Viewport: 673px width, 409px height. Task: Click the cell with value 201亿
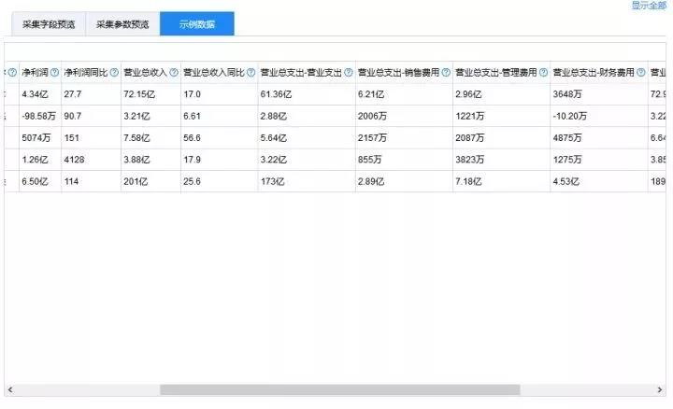point(150,182)
